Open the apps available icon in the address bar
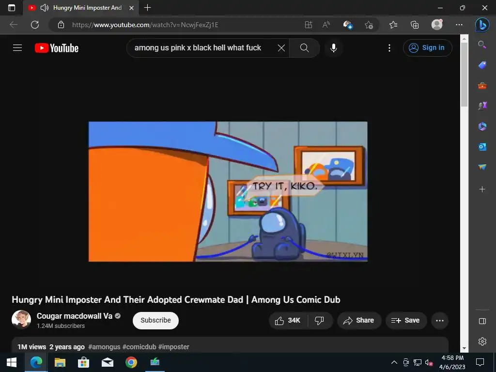Screen dimensions: 496x372 click(x=309, y=25)
